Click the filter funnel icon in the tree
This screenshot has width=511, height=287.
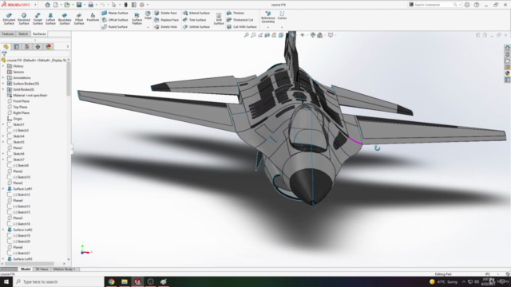tap(4, 53)
